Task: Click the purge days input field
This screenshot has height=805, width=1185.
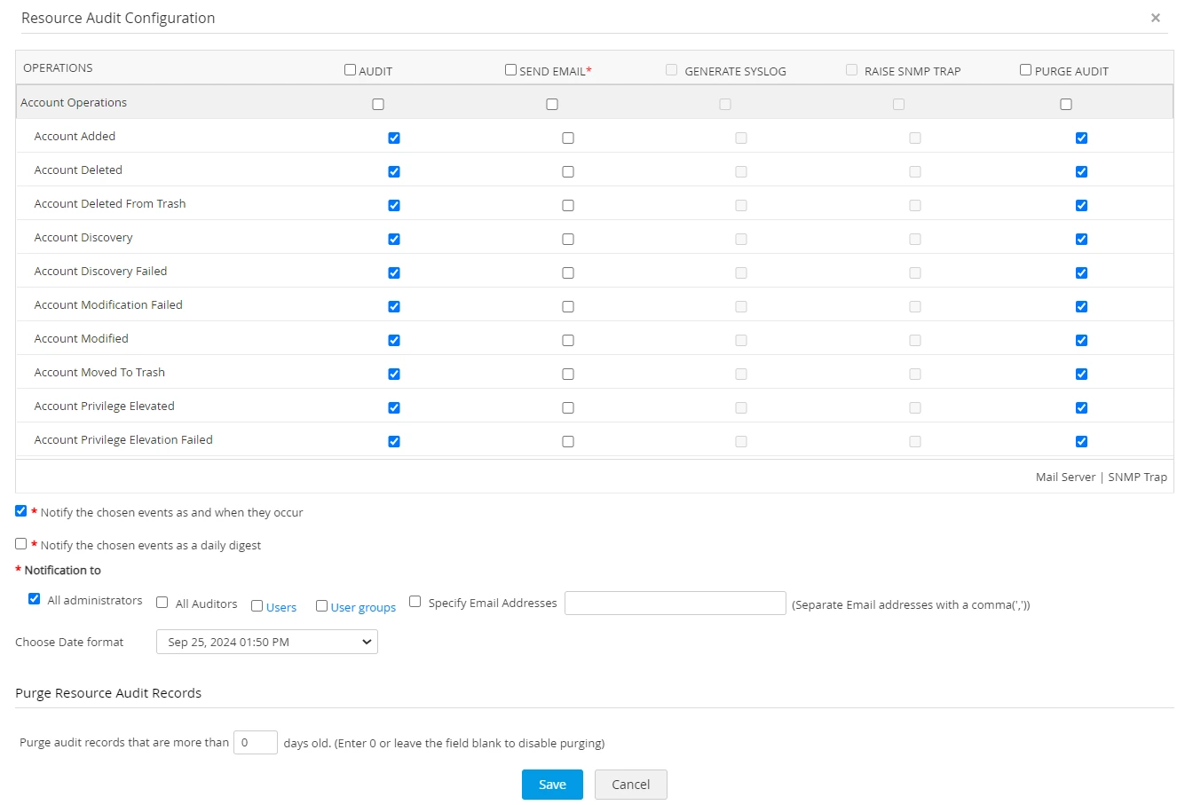Action: pos(255,742)
